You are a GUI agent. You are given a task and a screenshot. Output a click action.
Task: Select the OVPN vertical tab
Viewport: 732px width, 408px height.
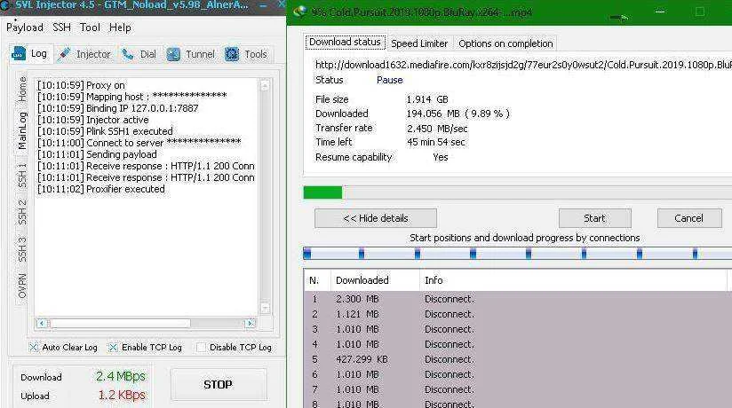pyautogui.click(x=22, y=286)
